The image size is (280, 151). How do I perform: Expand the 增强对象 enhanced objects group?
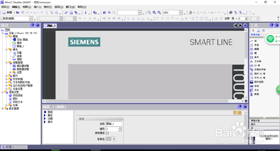(x=264, y=121)
